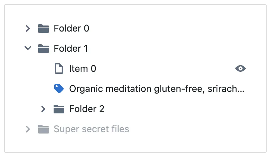
Task: Click the blue tag icon
Action: point(59,89)
